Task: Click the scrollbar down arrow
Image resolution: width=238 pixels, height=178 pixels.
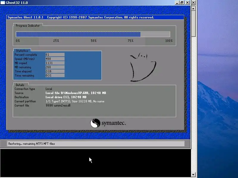Action: (193, 174)
